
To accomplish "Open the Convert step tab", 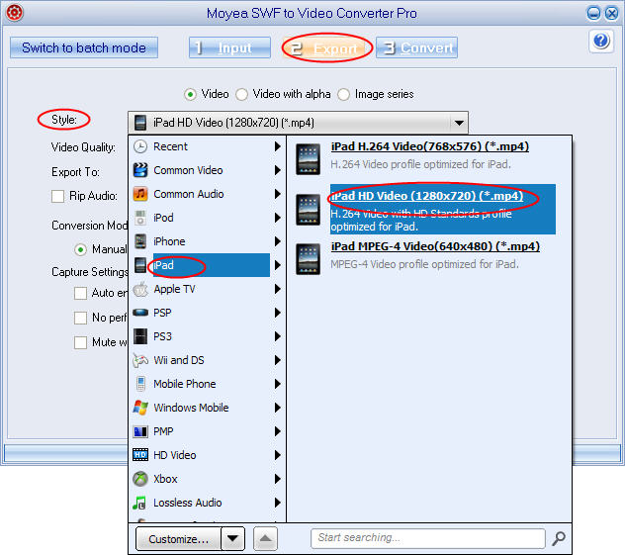I will [417, 47].
